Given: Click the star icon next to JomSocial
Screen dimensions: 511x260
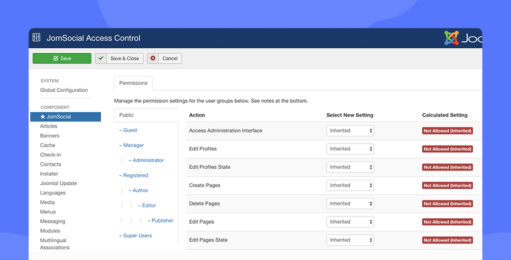Looking at the screenshot, I should pyautogui.click(x=43, y=117).
